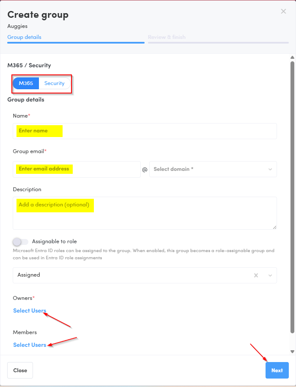Switch group type to Security

[x=55, y=83]
